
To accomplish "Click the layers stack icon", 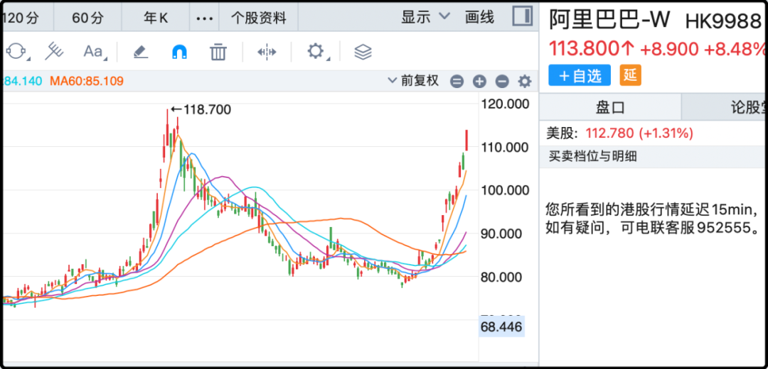I will 363,52.
